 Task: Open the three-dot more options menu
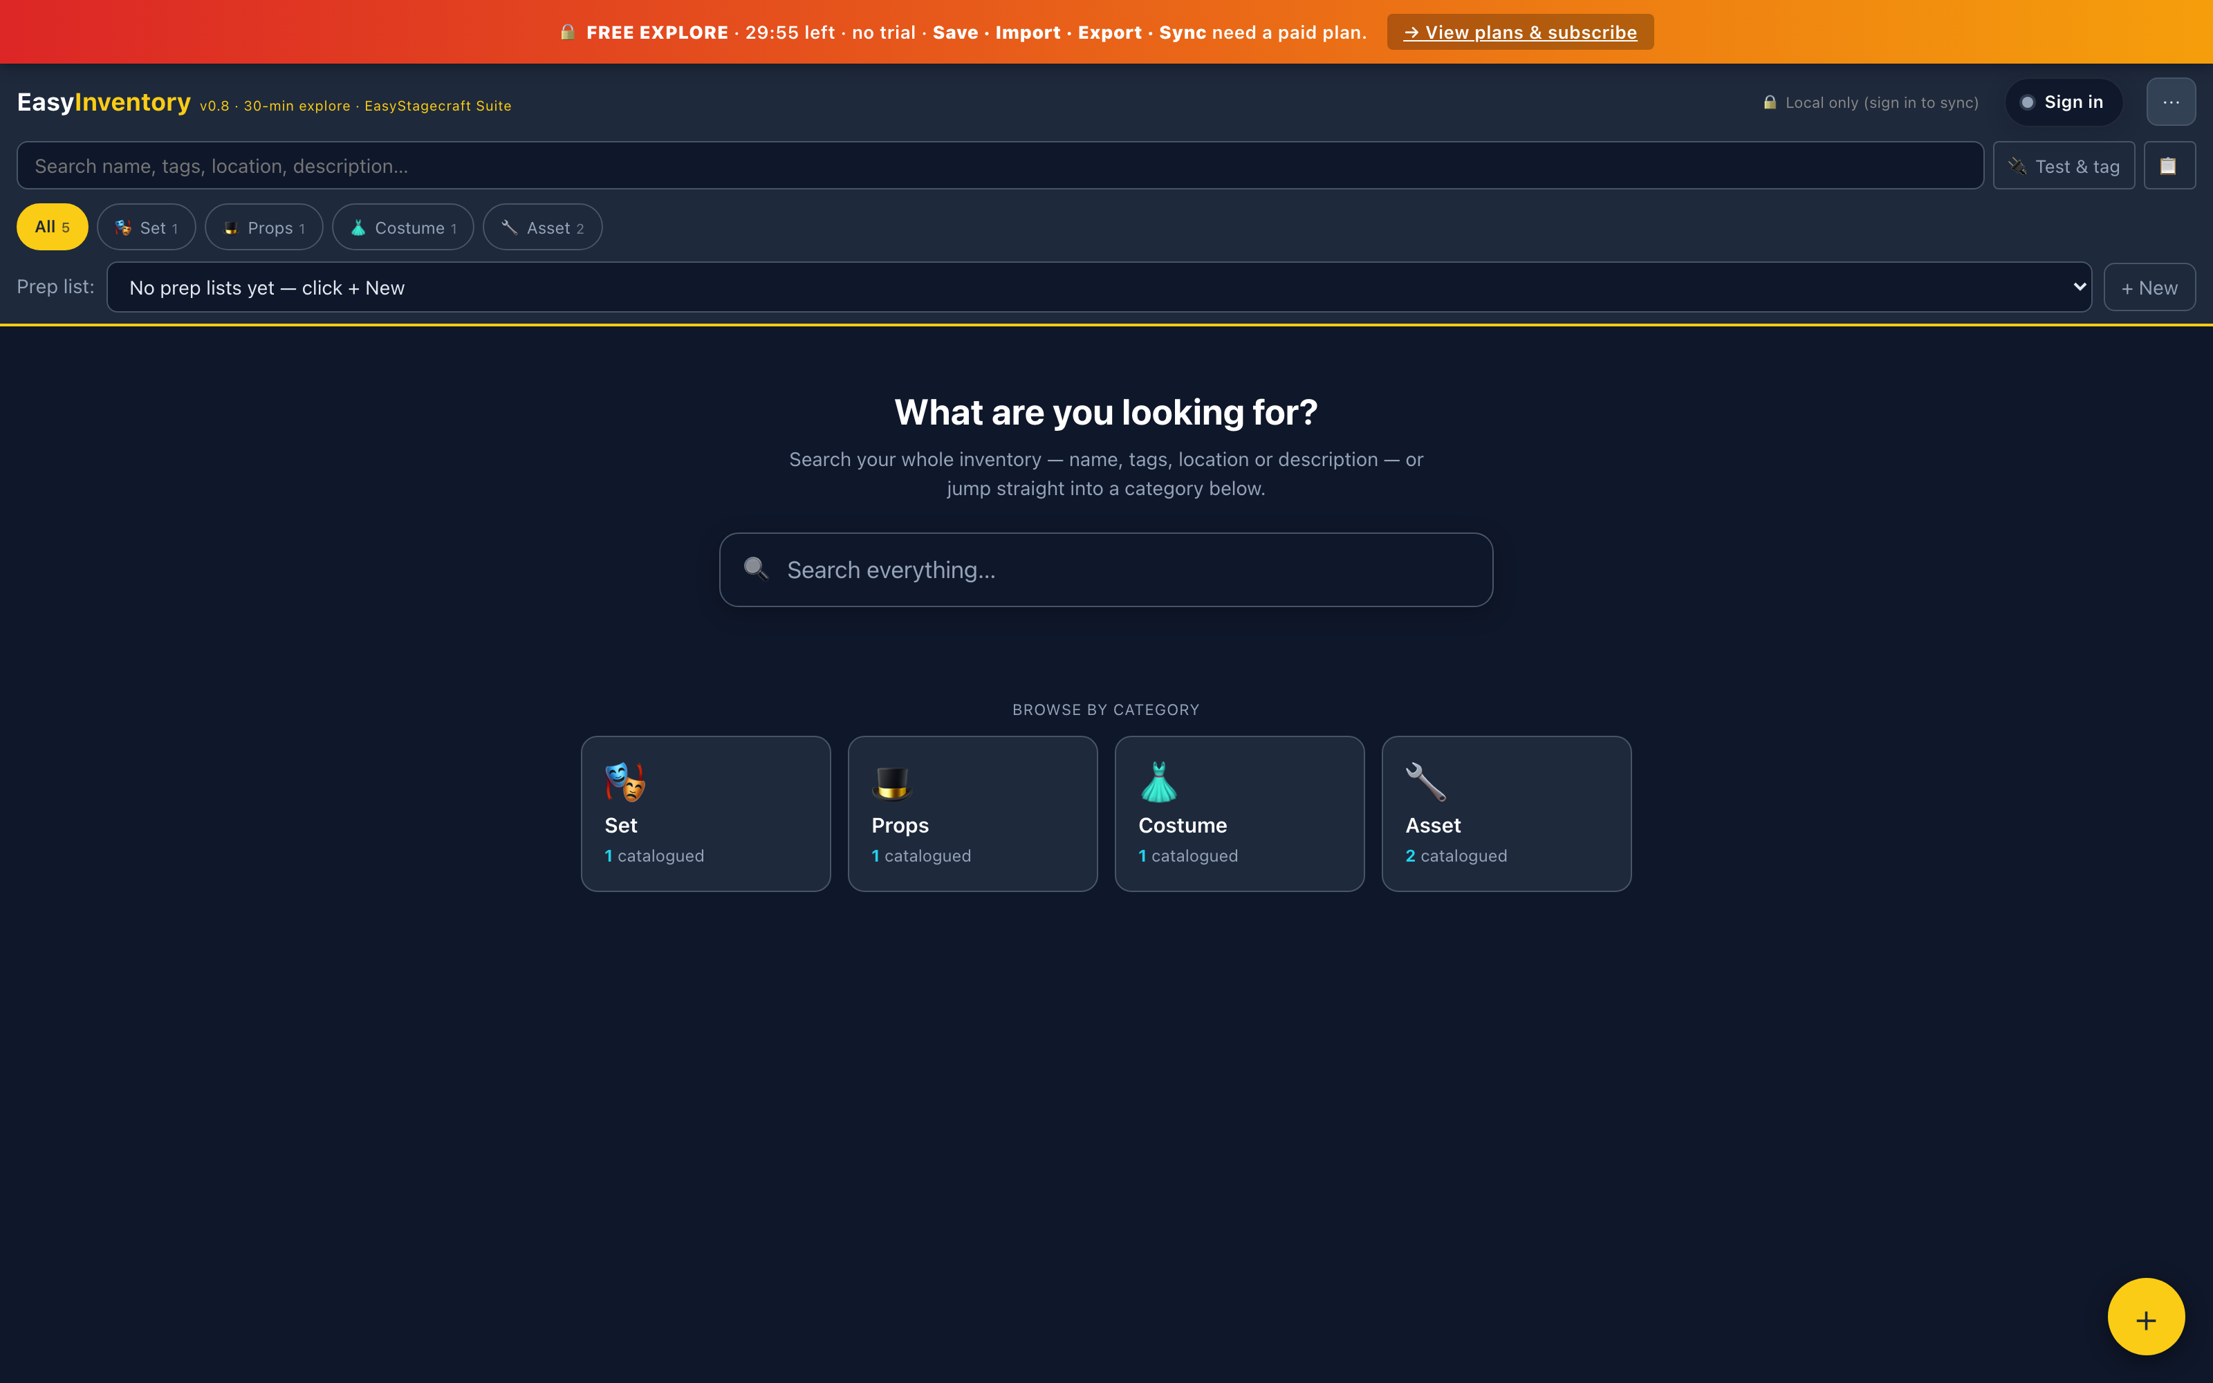[2170, 102]
